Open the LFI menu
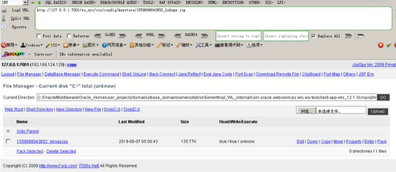 281,2
